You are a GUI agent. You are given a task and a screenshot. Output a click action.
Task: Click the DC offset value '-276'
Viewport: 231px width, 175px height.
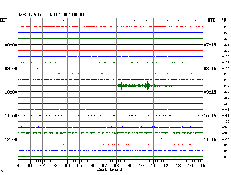pyautogui.click(x=226, y=33)
